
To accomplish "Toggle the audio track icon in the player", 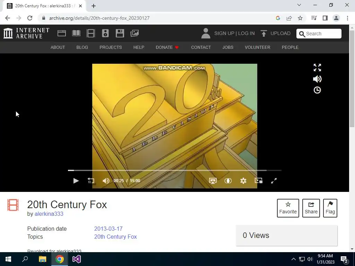I will pyautogui.click(x=228, y=181).
